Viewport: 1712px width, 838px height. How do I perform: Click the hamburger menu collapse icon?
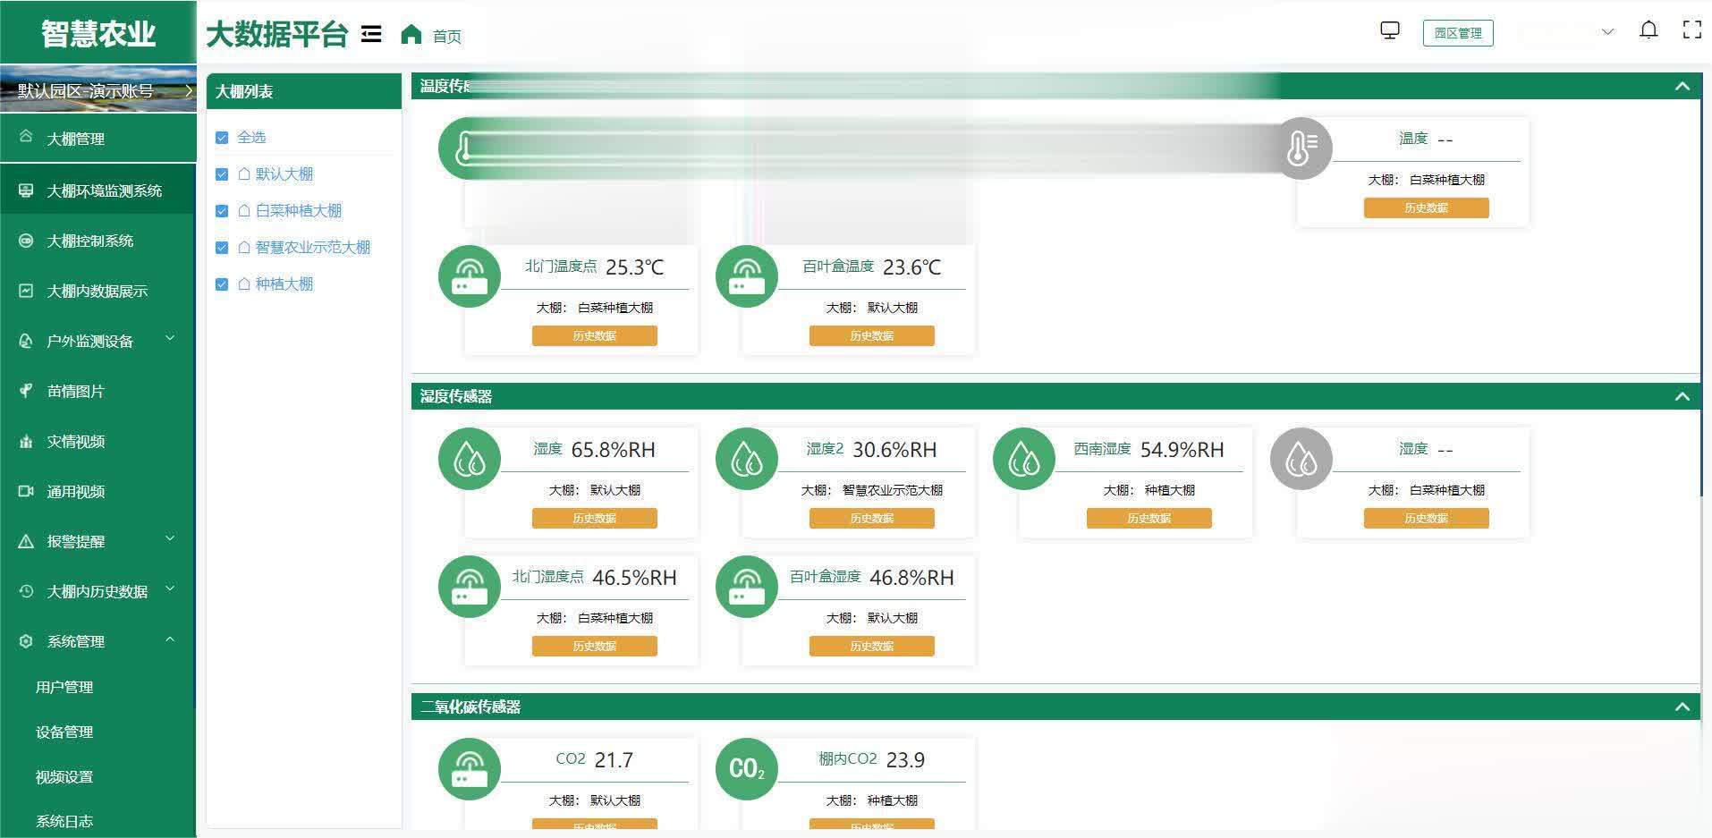pos(371,34)
